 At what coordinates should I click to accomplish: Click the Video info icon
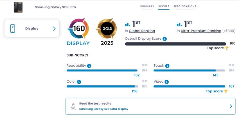pyautogui.click(x=167, y=82)
